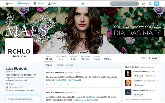Open profile user actions gear

tap(143, 58)
